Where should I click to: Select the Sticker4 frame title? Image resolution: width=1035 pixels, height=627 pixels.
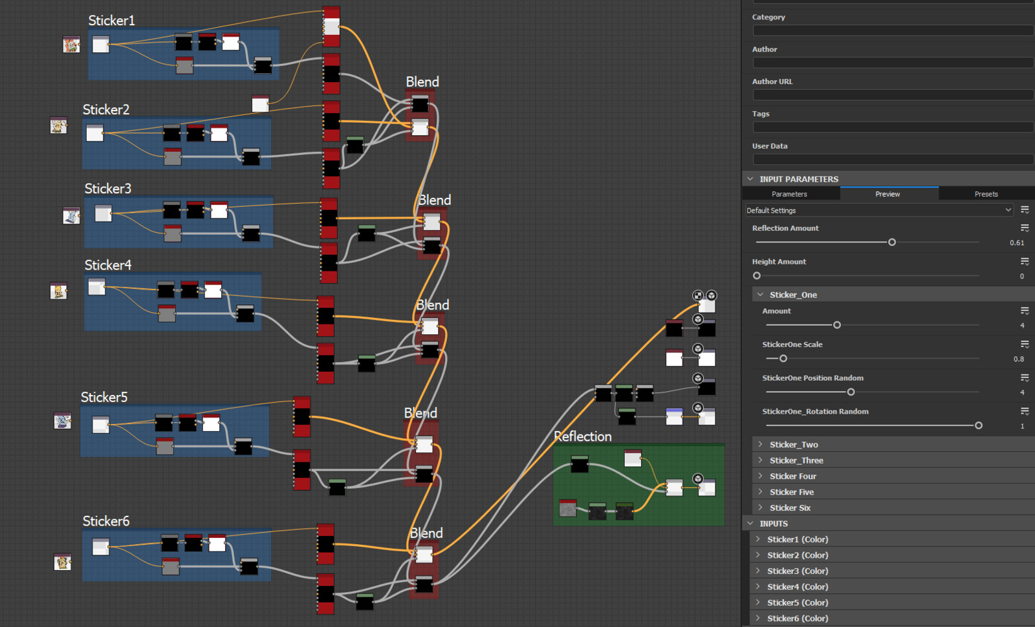tap(108, 265)
